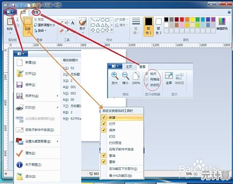Pick the Line shape in the shapes gallery

93,20
